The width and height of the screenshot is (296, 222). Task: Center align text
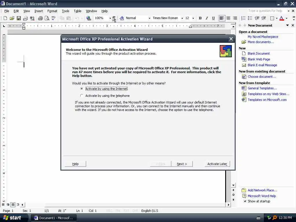click(228, 18)
